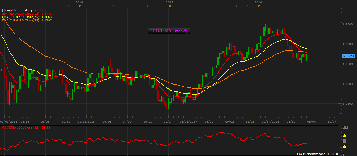Click the RSI 70 overbought level tag
The height and width of the screenshot is (156, 357).
click(344, 135)
